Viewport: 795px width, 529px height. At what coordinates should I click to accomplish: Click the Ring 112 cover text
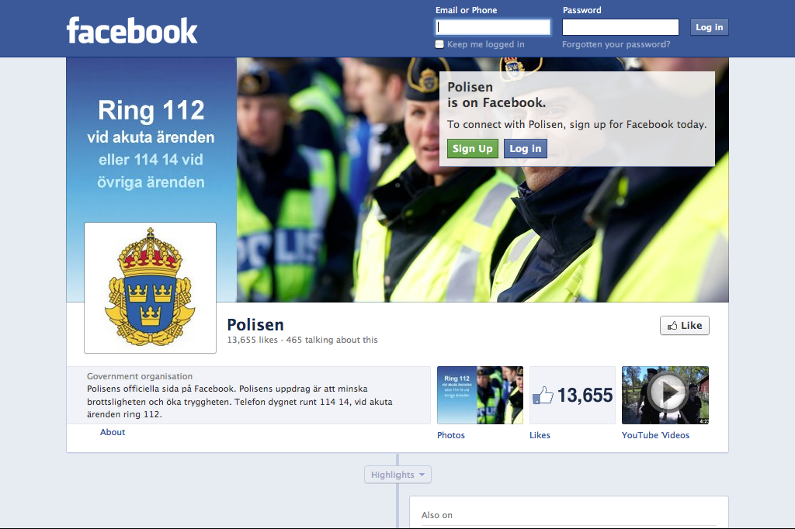coord(151,110)
